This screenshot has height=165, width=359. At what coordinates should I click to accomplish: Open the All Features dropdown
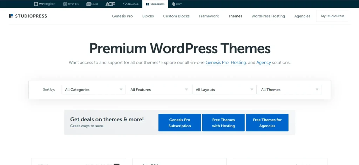159,90
